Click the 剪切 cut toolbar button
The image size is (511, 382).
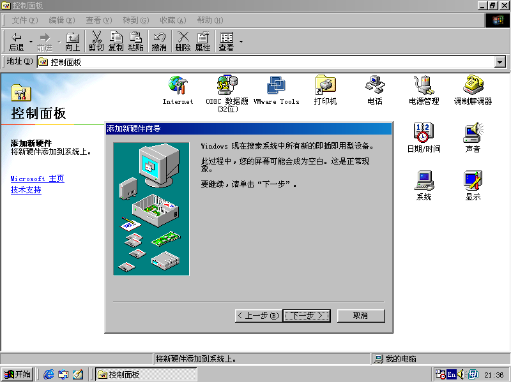click(96, 41)
